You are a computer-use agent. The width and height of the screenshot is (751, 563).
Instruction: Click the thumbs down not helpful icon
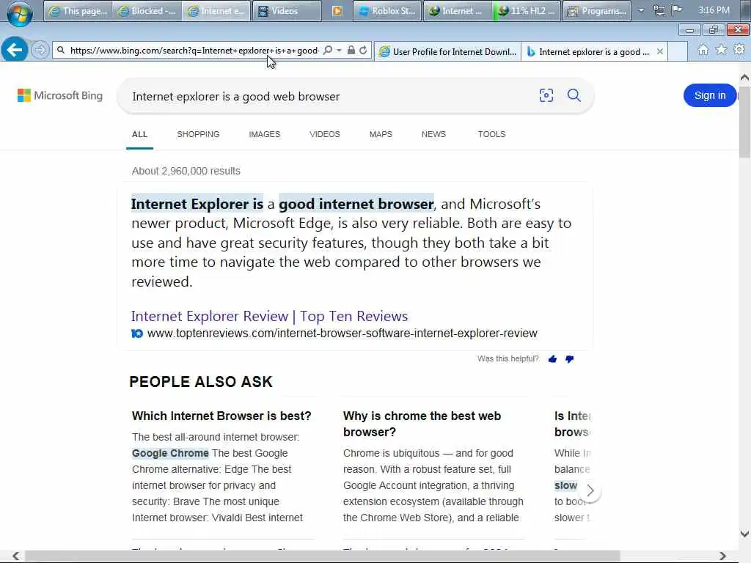click(x=569, y=359)
